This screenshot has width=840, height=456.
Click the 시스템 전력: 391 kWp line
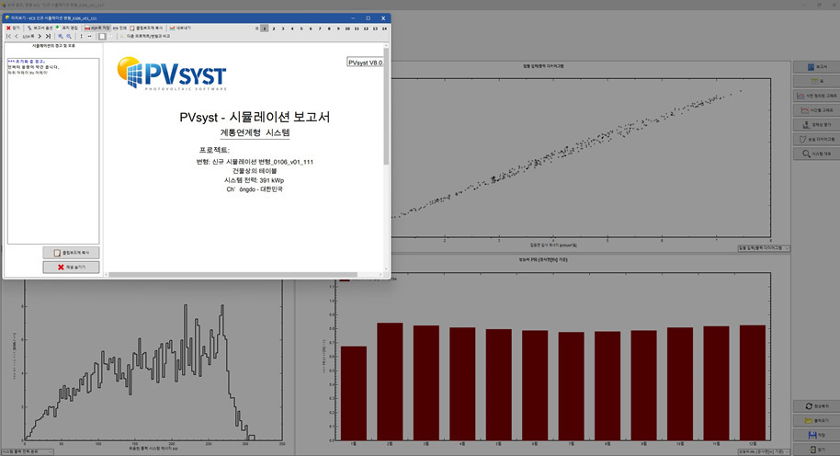pyautogui.click(x=255, y=180)
